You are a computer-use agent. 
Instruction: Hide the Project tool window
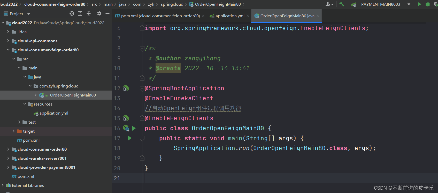tap(107, 13)
